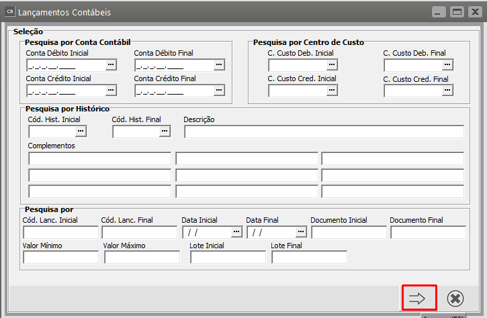Open the Data Inicial date picker

236,232
